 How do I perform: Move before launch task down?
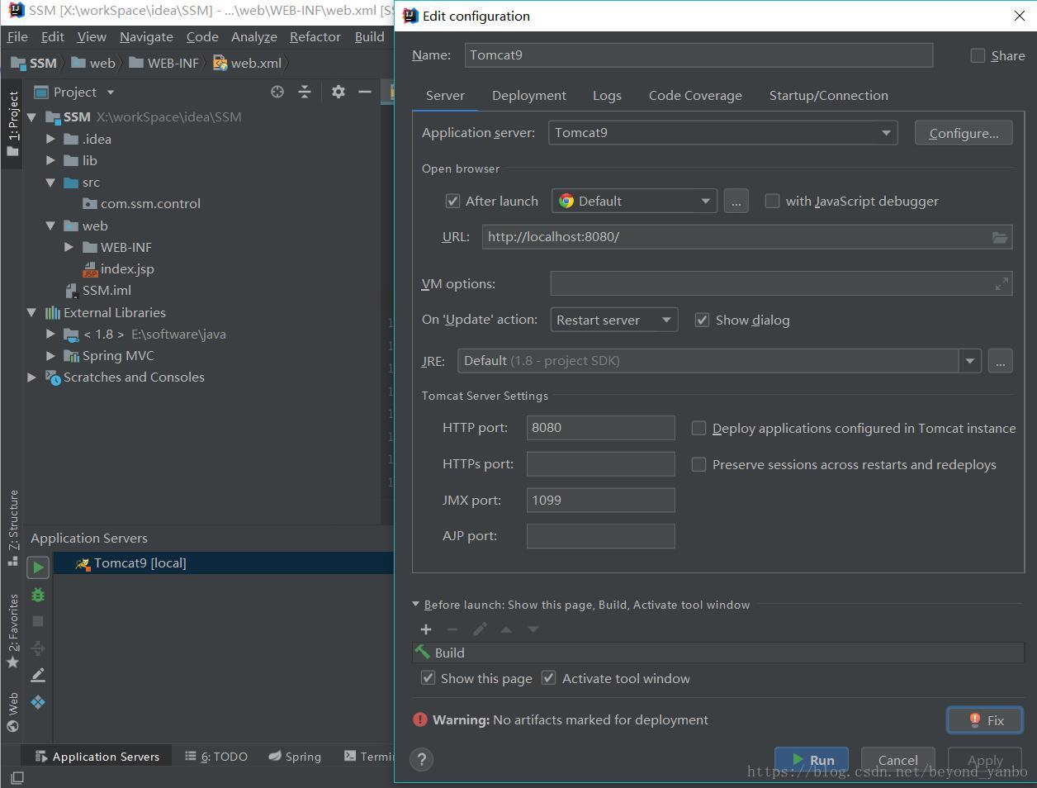pos(533,629)
